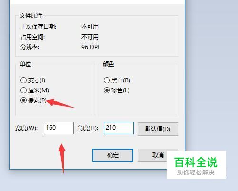Cancel the dialog using 取消
Screen dimensions: 238x191
point(158,155)
